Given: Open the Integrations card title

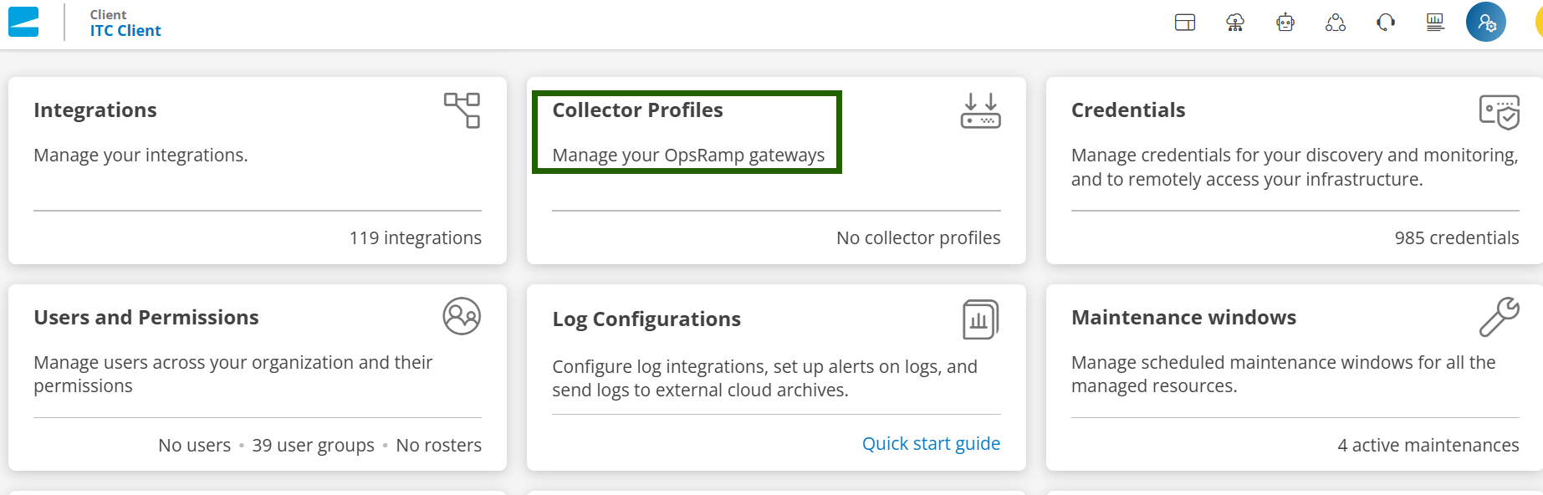Looking at the screenshot, I should (95, 110).
